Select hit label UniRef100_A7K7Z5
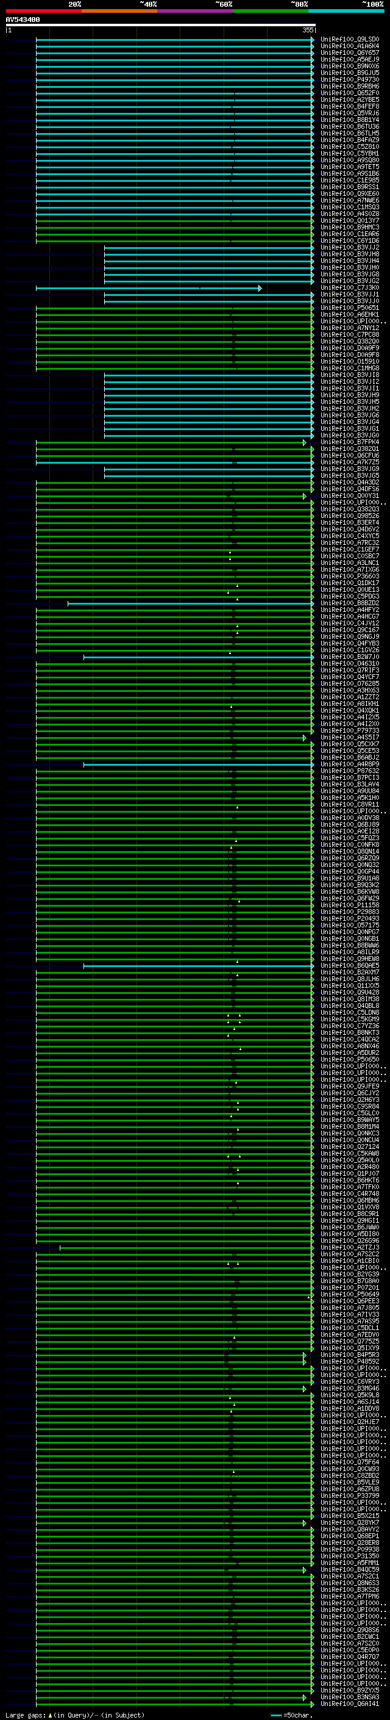The image size is (390, 1720). [x=350, y=462]
